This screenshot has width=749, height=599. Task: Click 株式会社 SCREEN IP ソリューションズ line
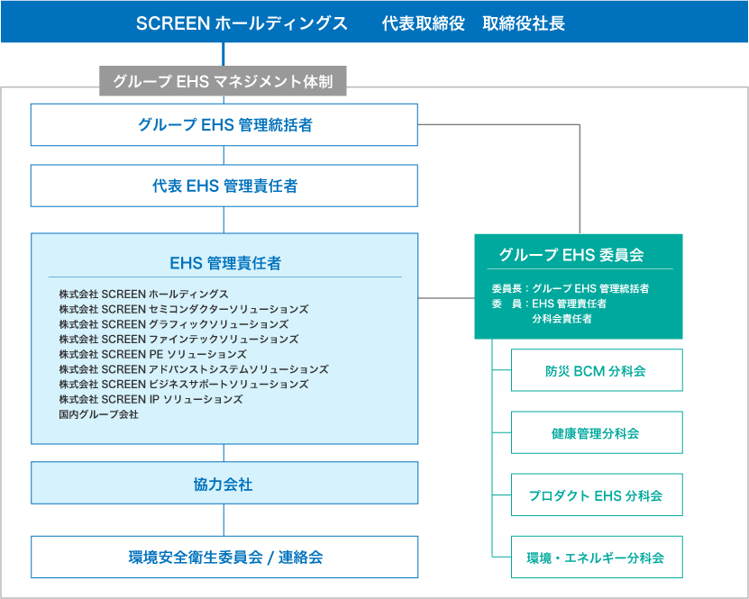(x=151, y=400)
